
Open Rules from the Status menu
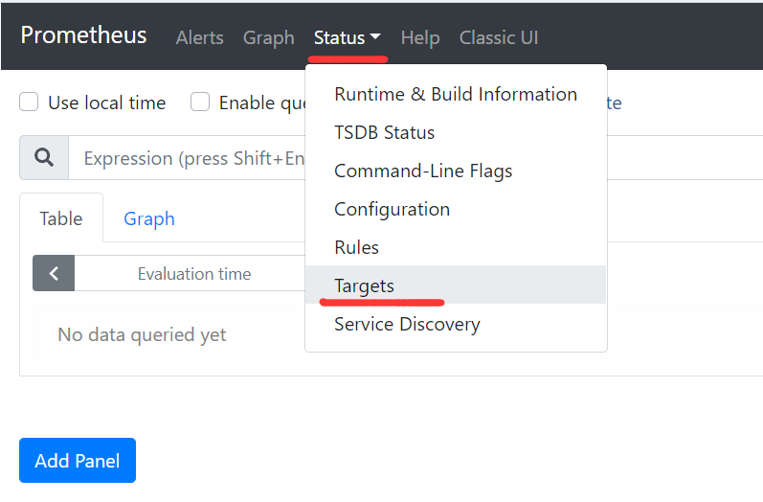(456, 247)
